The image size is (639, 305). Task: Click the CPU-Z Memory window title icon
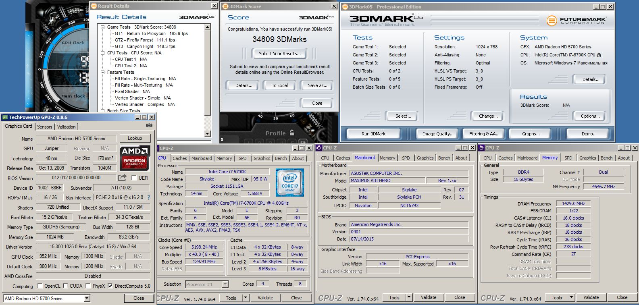(482, 148)
